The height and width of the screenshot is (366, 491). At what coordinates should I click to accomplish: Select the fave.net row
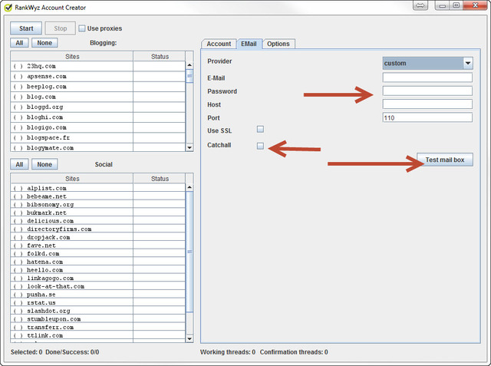click(x=98, y=245)
